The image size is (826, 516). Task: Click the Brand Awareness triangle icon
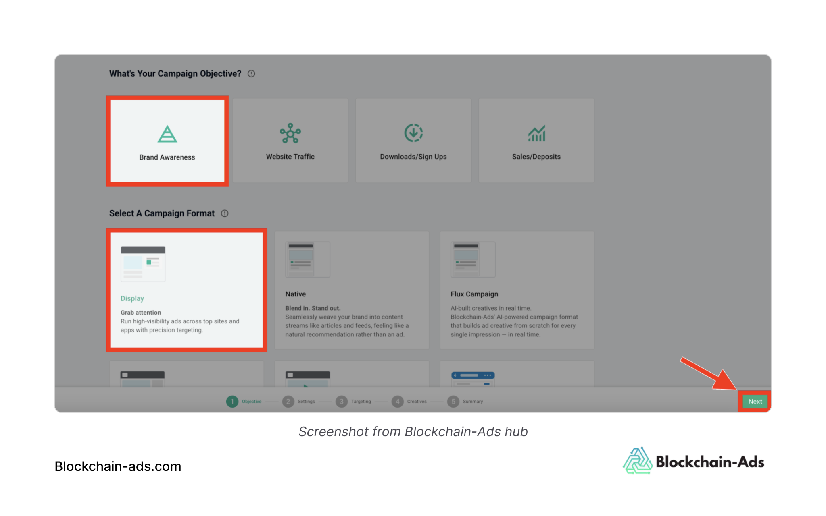tap(167, 134)
